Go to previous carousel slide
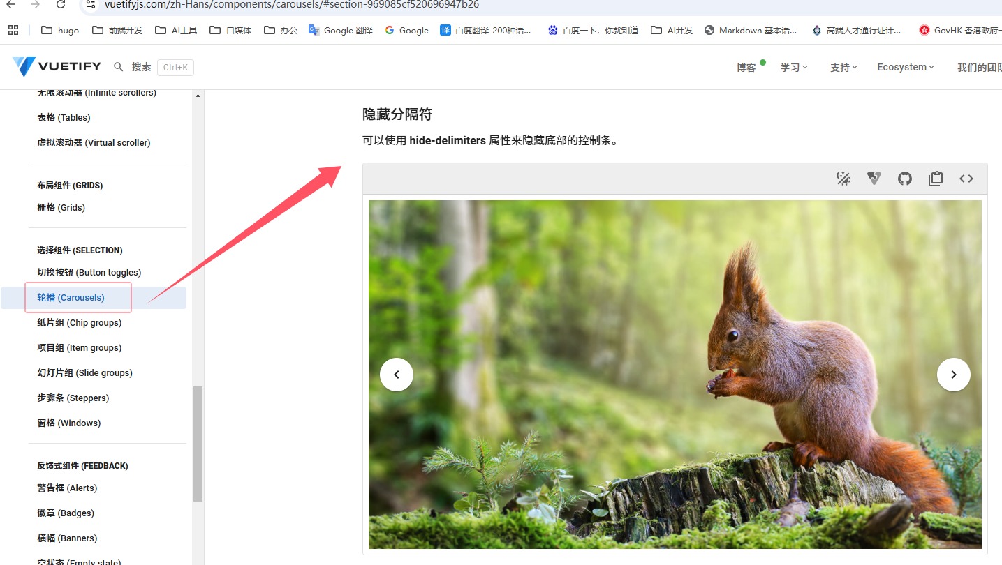This screenshot has height=565, width=1002. click(397, 375)
